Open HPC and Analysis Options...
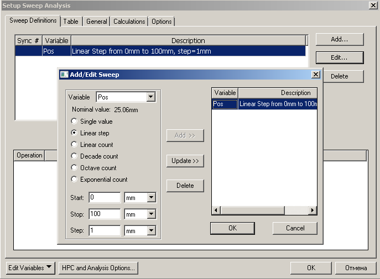Image resolution: width=380 pixels, height=279 pixels. [98, 268]
